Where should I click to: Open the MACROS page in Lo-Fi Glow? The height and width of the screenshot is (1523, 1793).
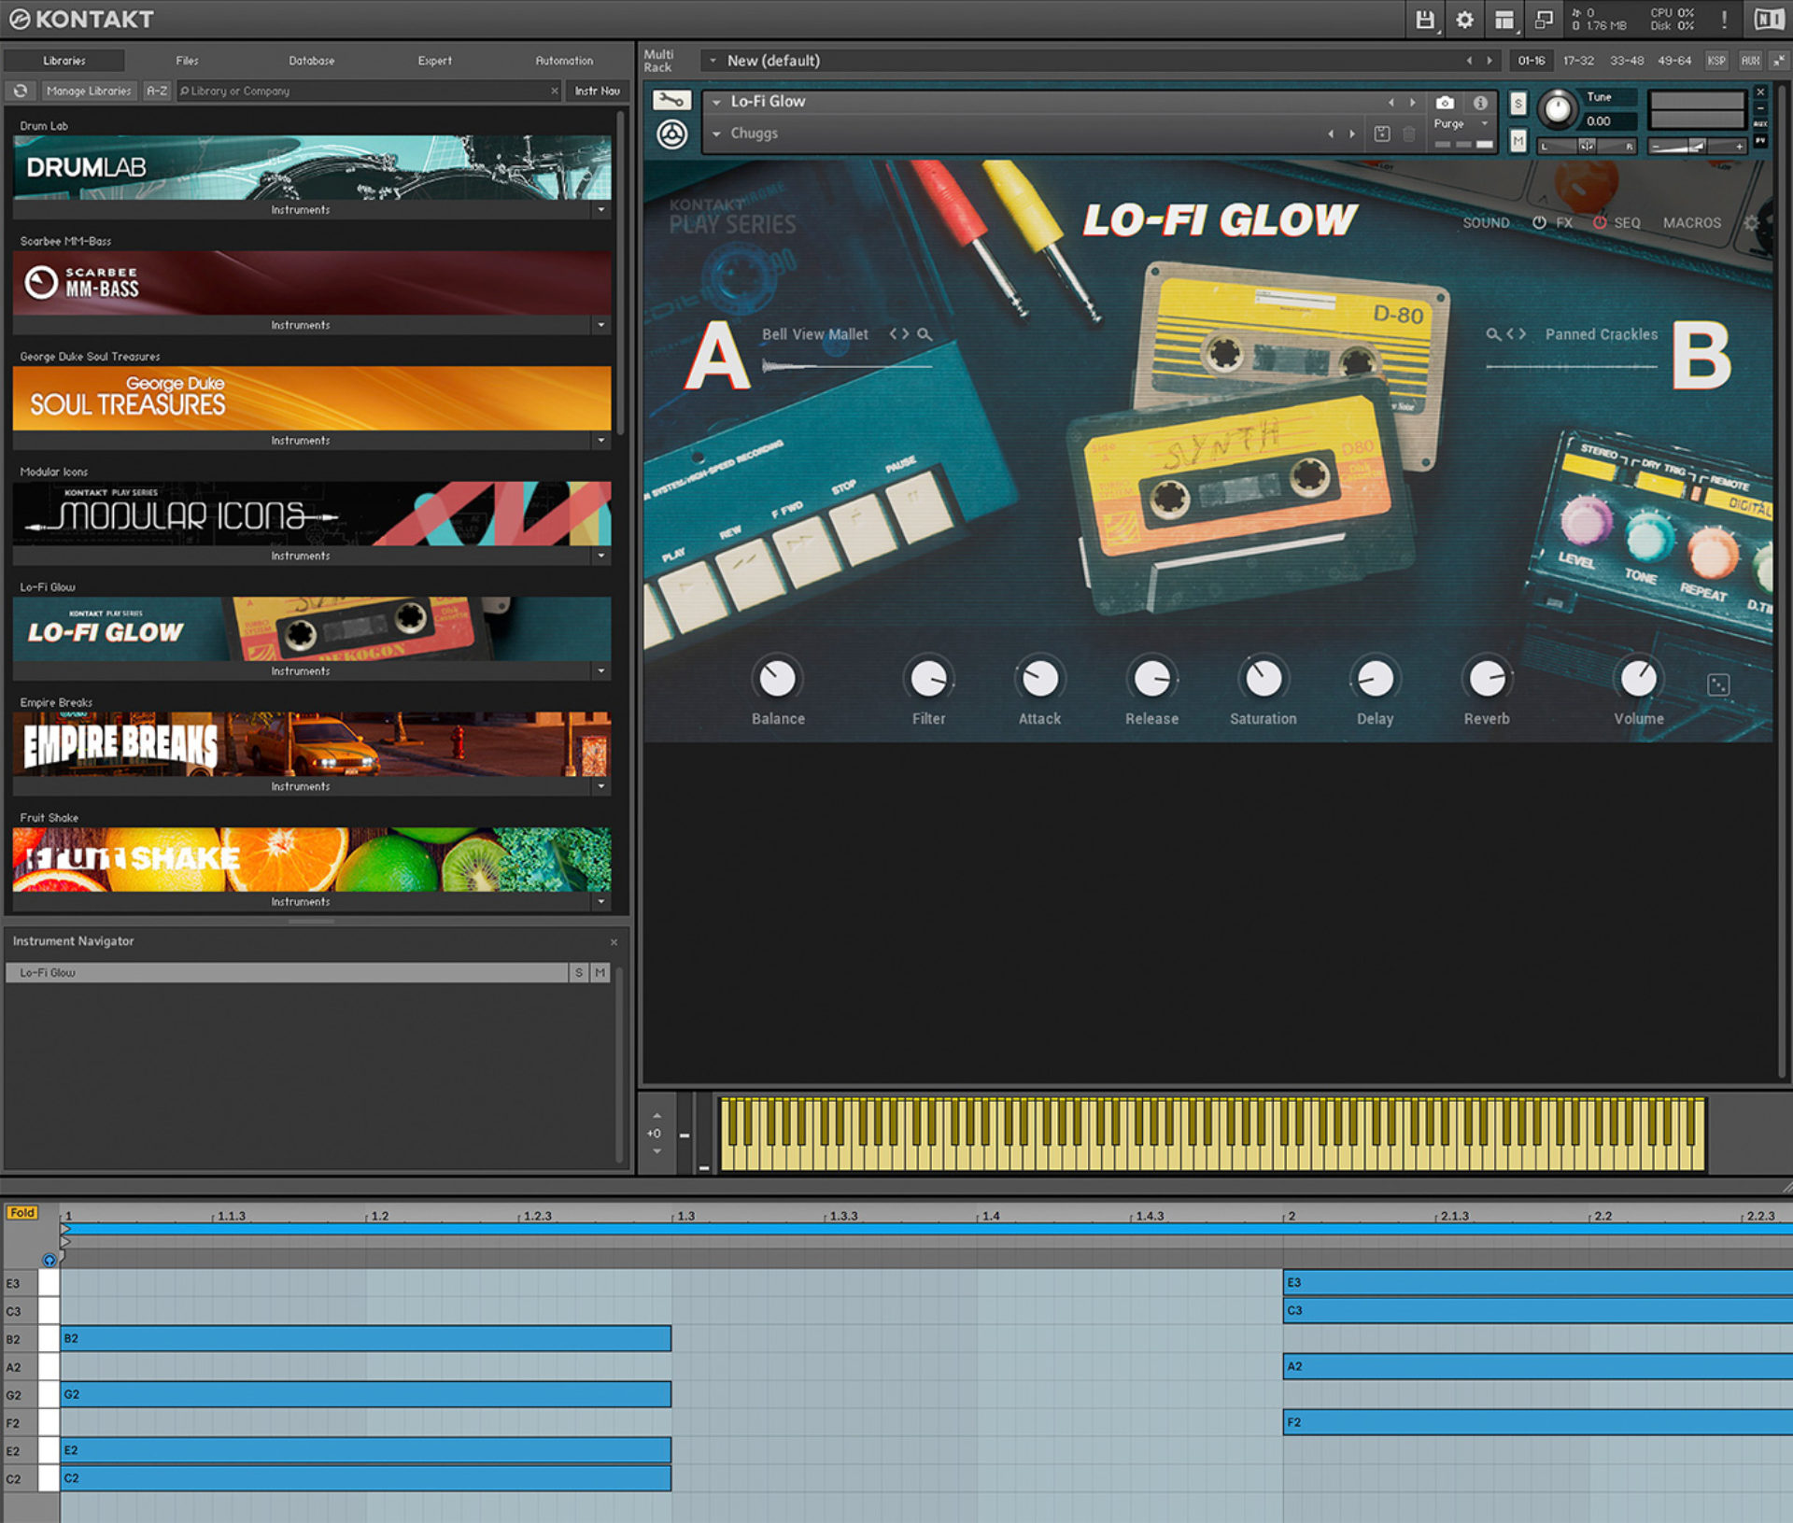(1690, 223)
